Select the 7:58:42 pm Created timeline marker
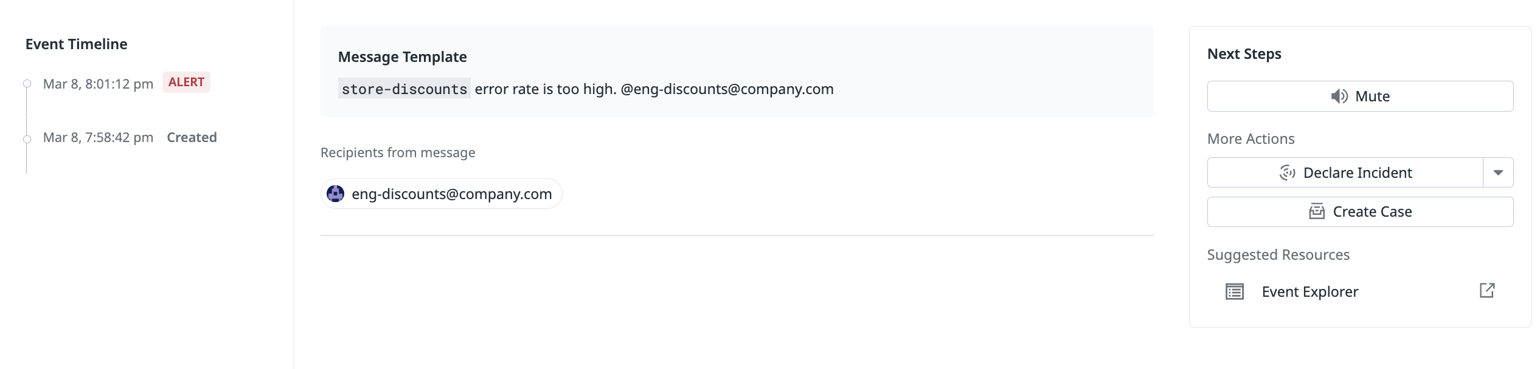This screenshot has height=369, width=1540. pos(27,140)
